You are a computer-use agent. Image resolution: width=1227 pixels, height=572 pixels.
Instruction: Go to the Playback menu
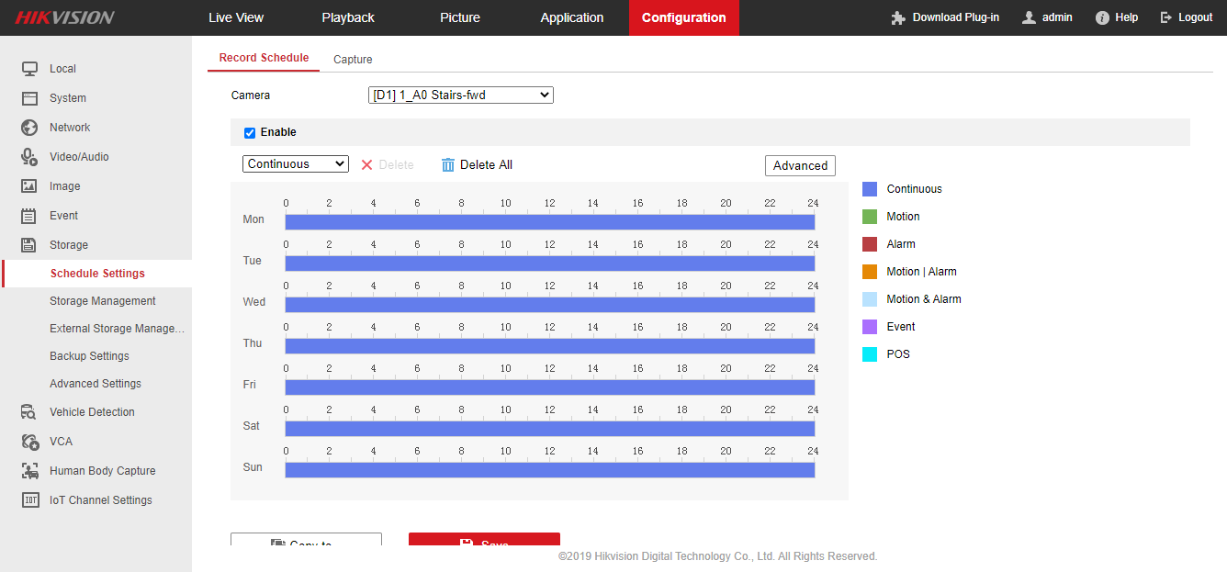point(348,17)
